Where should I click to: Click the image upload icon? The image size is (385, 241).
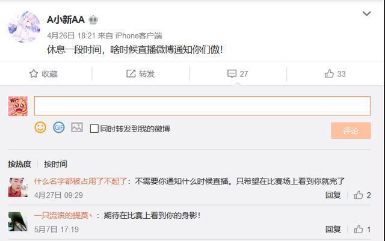point(76,127)
